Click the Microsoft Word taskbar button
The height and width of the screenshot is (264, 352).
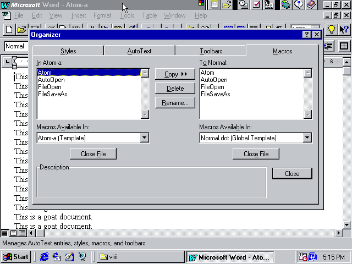click(230, 257)
